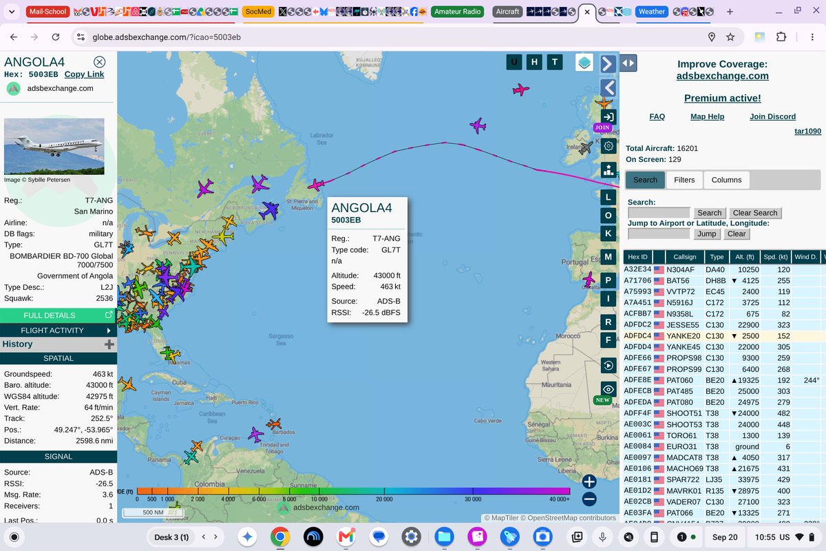This screenshot has height=551, width=826.
Task: Toggle the M map option
Action: coord(608,258)
